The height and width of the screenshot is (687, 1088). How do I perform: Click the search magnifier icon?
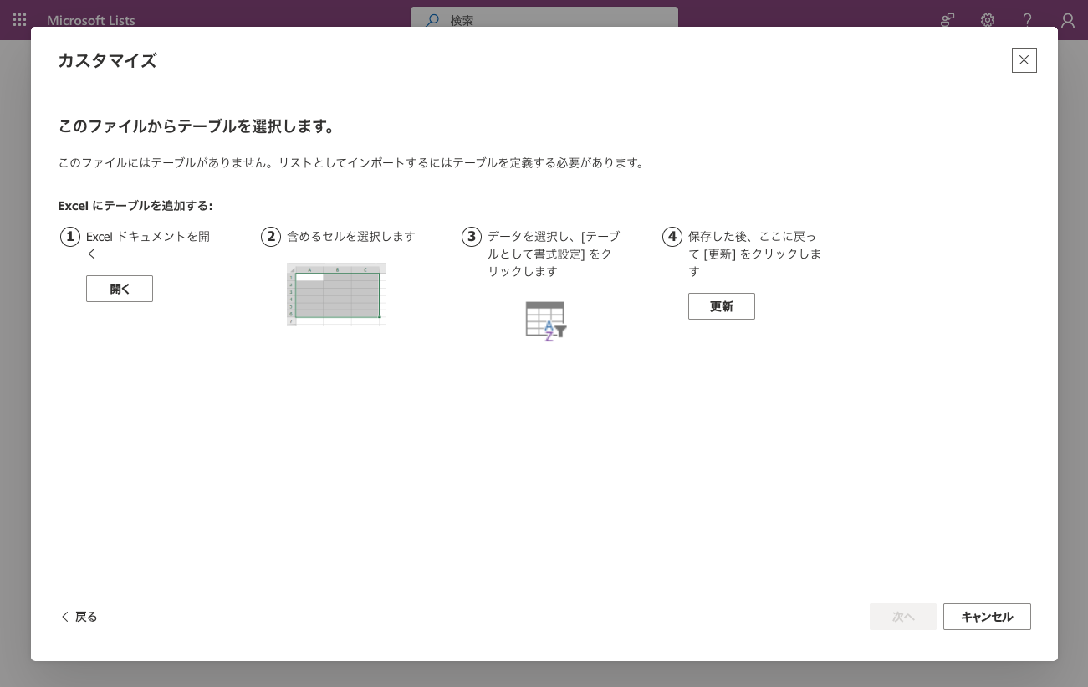pyautogui.click(x=432, y=20)
